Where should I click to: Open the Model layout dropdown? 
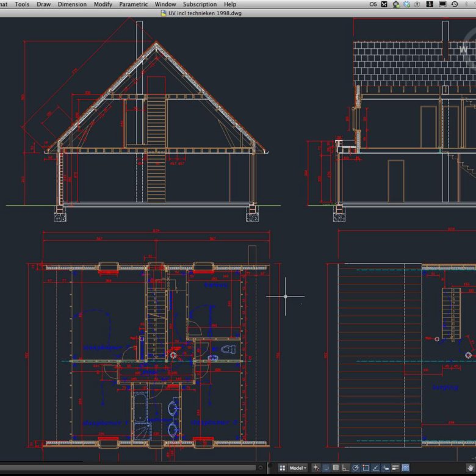(x=298, y=468)
